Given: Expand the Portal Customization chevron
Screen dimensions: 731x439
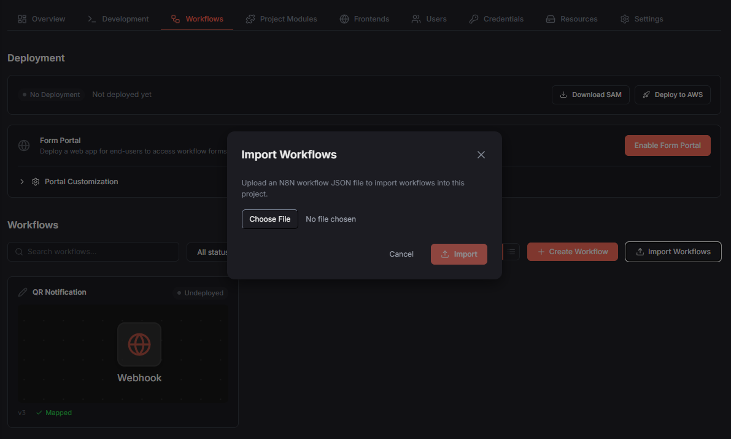Looking at the screenshot, I should pyautogui.click(x=22, y=182).
